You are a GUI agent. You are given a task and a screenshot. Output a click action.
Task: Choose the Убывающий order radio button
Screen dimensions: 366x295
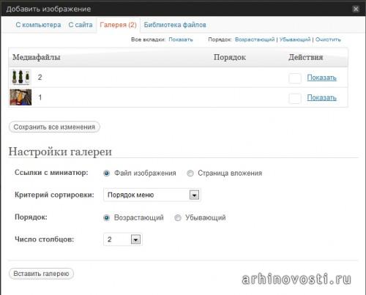[178, 217]
